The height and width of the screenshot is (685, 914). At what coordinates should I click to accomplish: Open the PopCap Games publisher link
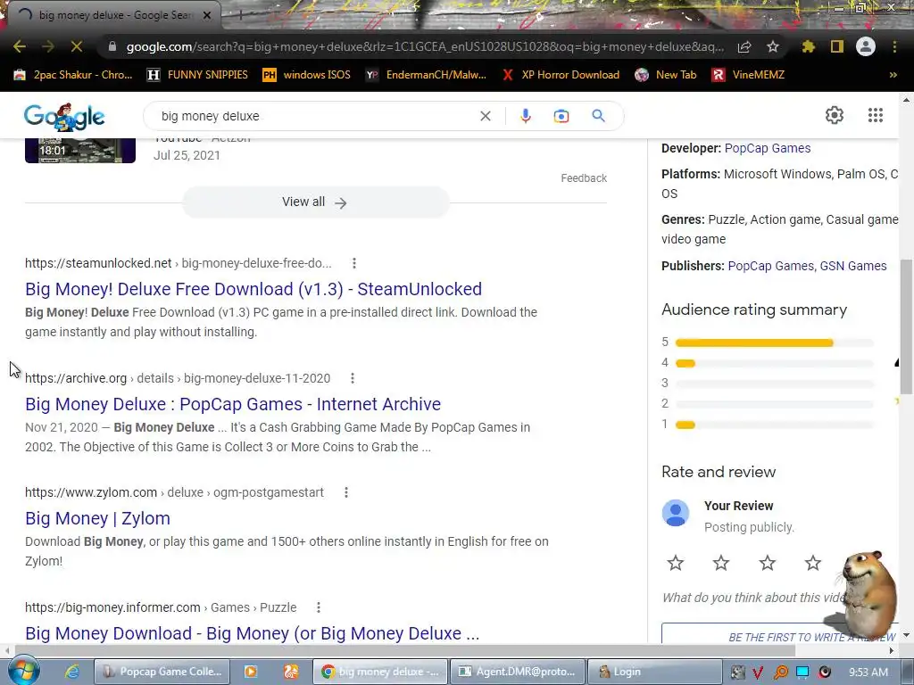pyautogui.click(x=770, y=266)
